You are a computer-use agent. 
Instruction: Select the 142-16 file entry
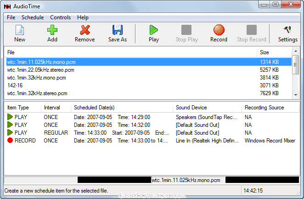tap(149, 85)
